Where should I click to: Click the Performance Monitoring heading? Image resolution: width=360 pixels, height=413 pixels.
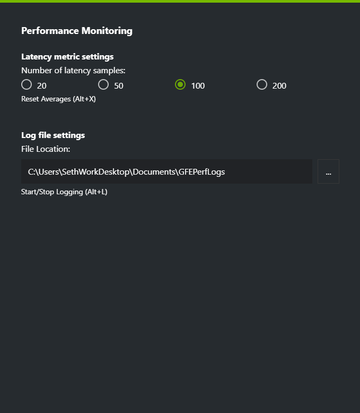coord(77,31)
